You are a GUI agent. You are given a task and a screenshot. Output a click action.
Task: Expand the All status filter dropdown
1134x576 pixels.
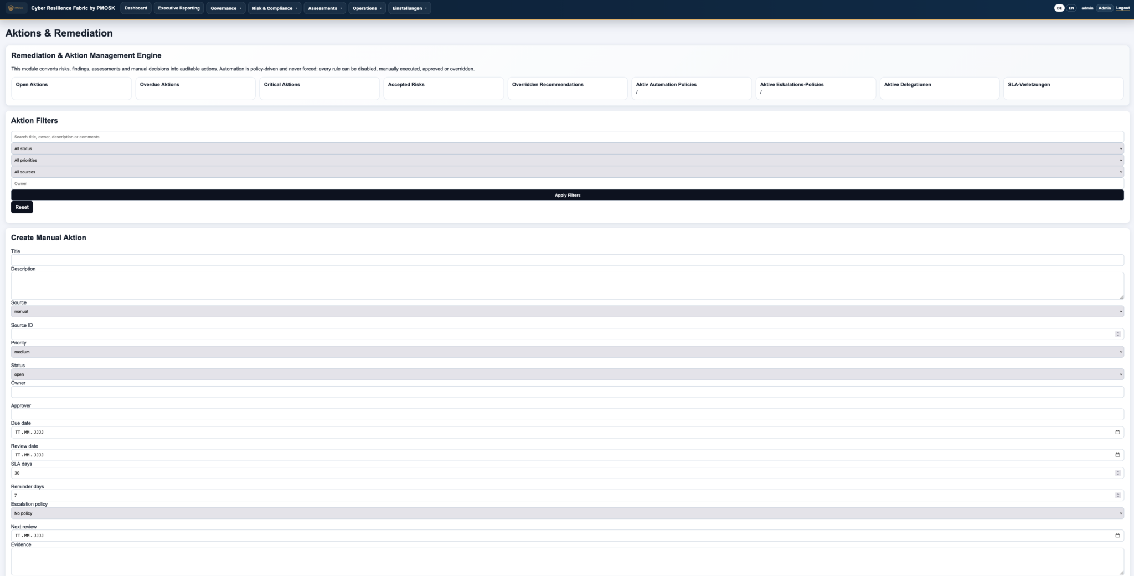[x=567, y=148]
